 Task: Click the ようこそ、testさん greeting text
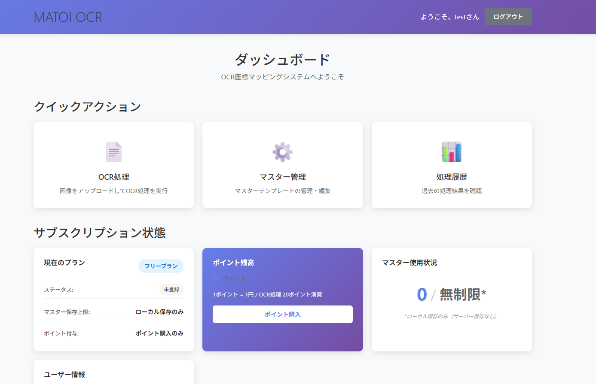pos(449,16)
